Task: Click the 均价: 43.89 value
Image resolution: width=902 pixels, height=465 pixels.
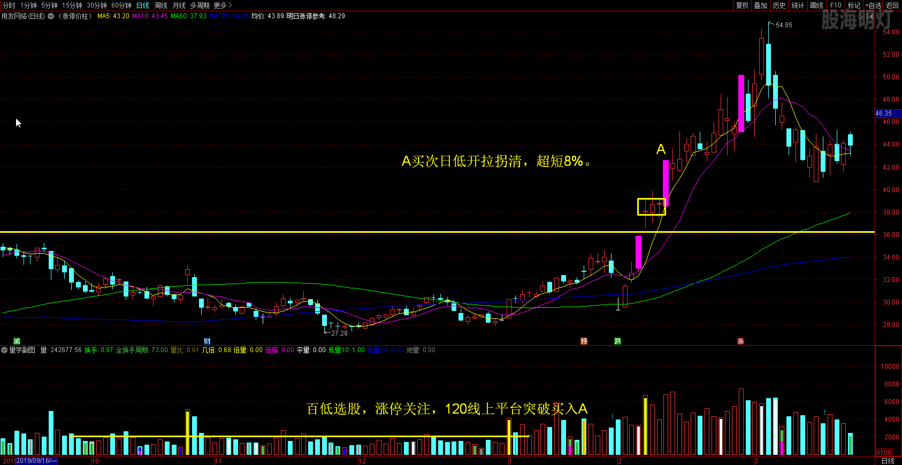Action: coord(267,16)
